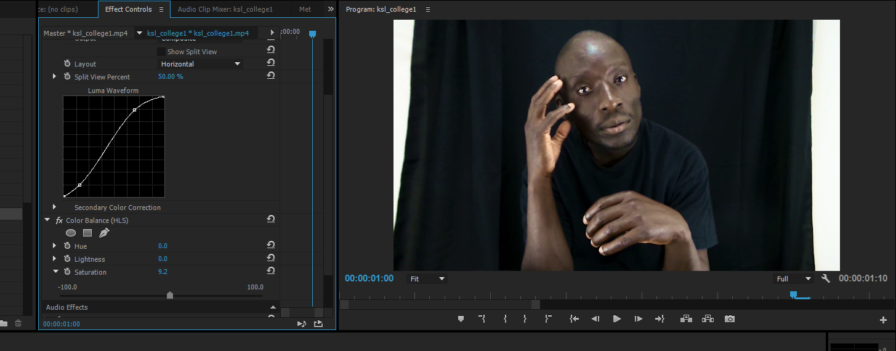Create an ellipse mask for Color Balance
Image resolution: width=896 pixels, height=351 pixels.
tap(71, 233)
